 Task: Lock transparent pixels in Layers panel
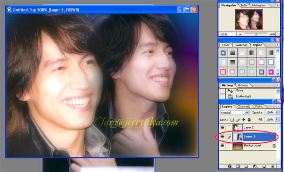click(232, 120)
